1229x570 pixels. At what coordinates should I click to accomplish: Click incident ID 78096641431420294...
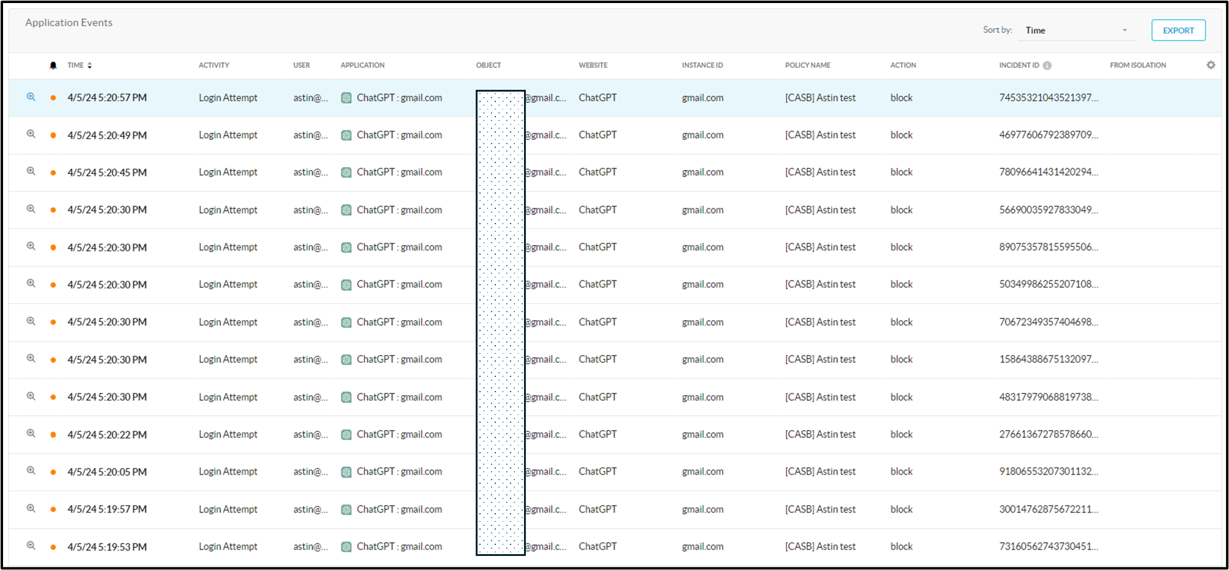pyautogui.click(x=1049, y=172)
